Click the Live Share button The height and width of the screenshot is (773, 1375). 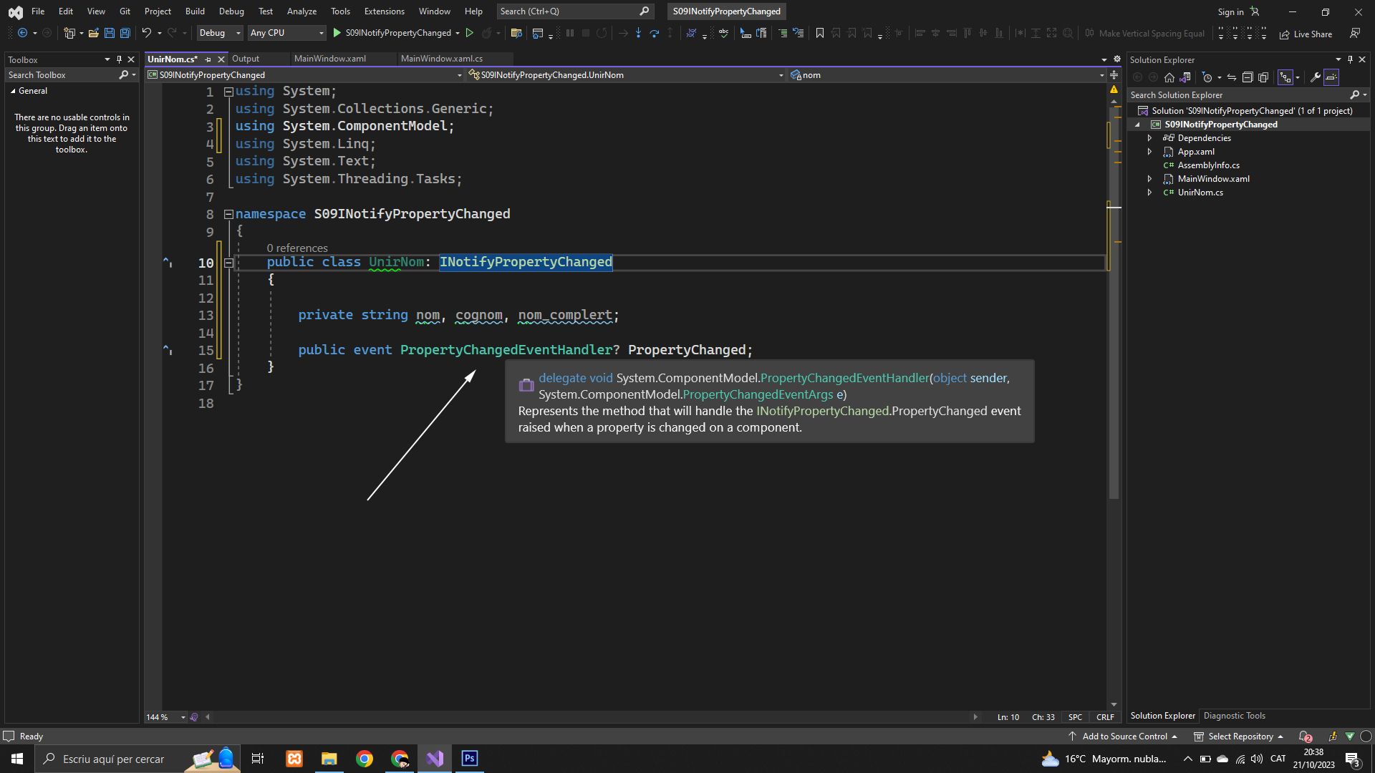(x=1306, y=34)
